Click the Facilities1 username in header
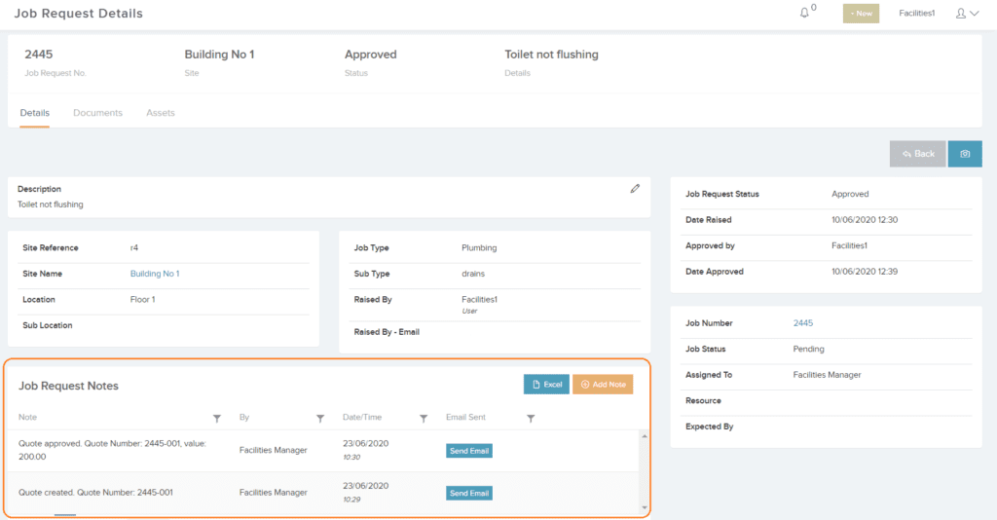The width and height of the screenshot is (997, 520). [x=917, y=13]
